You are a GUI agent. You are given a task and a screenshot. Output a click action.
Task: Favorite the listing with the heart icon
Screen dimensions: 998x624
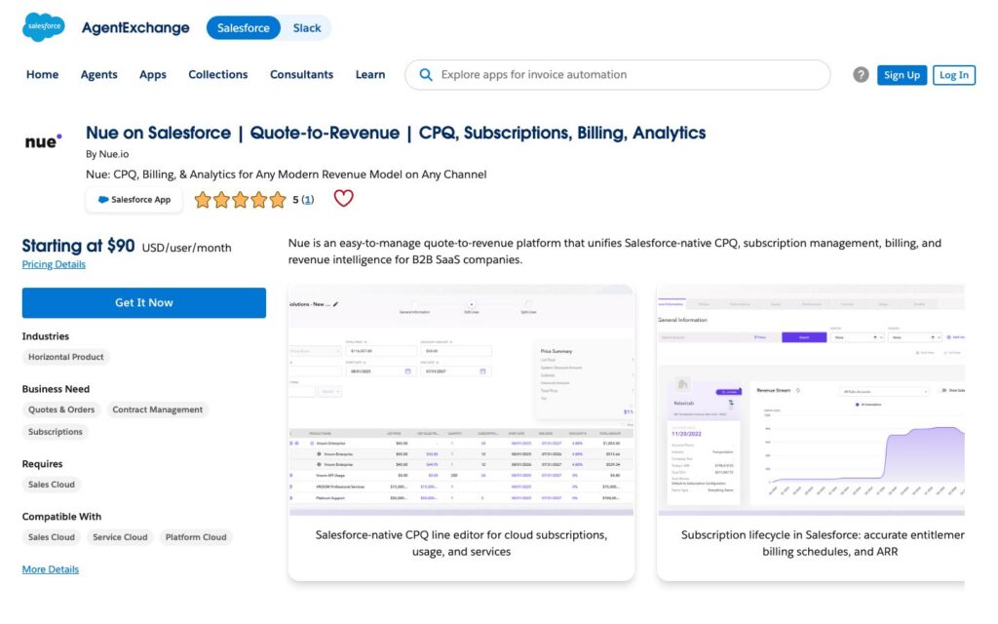pos(343,199)
